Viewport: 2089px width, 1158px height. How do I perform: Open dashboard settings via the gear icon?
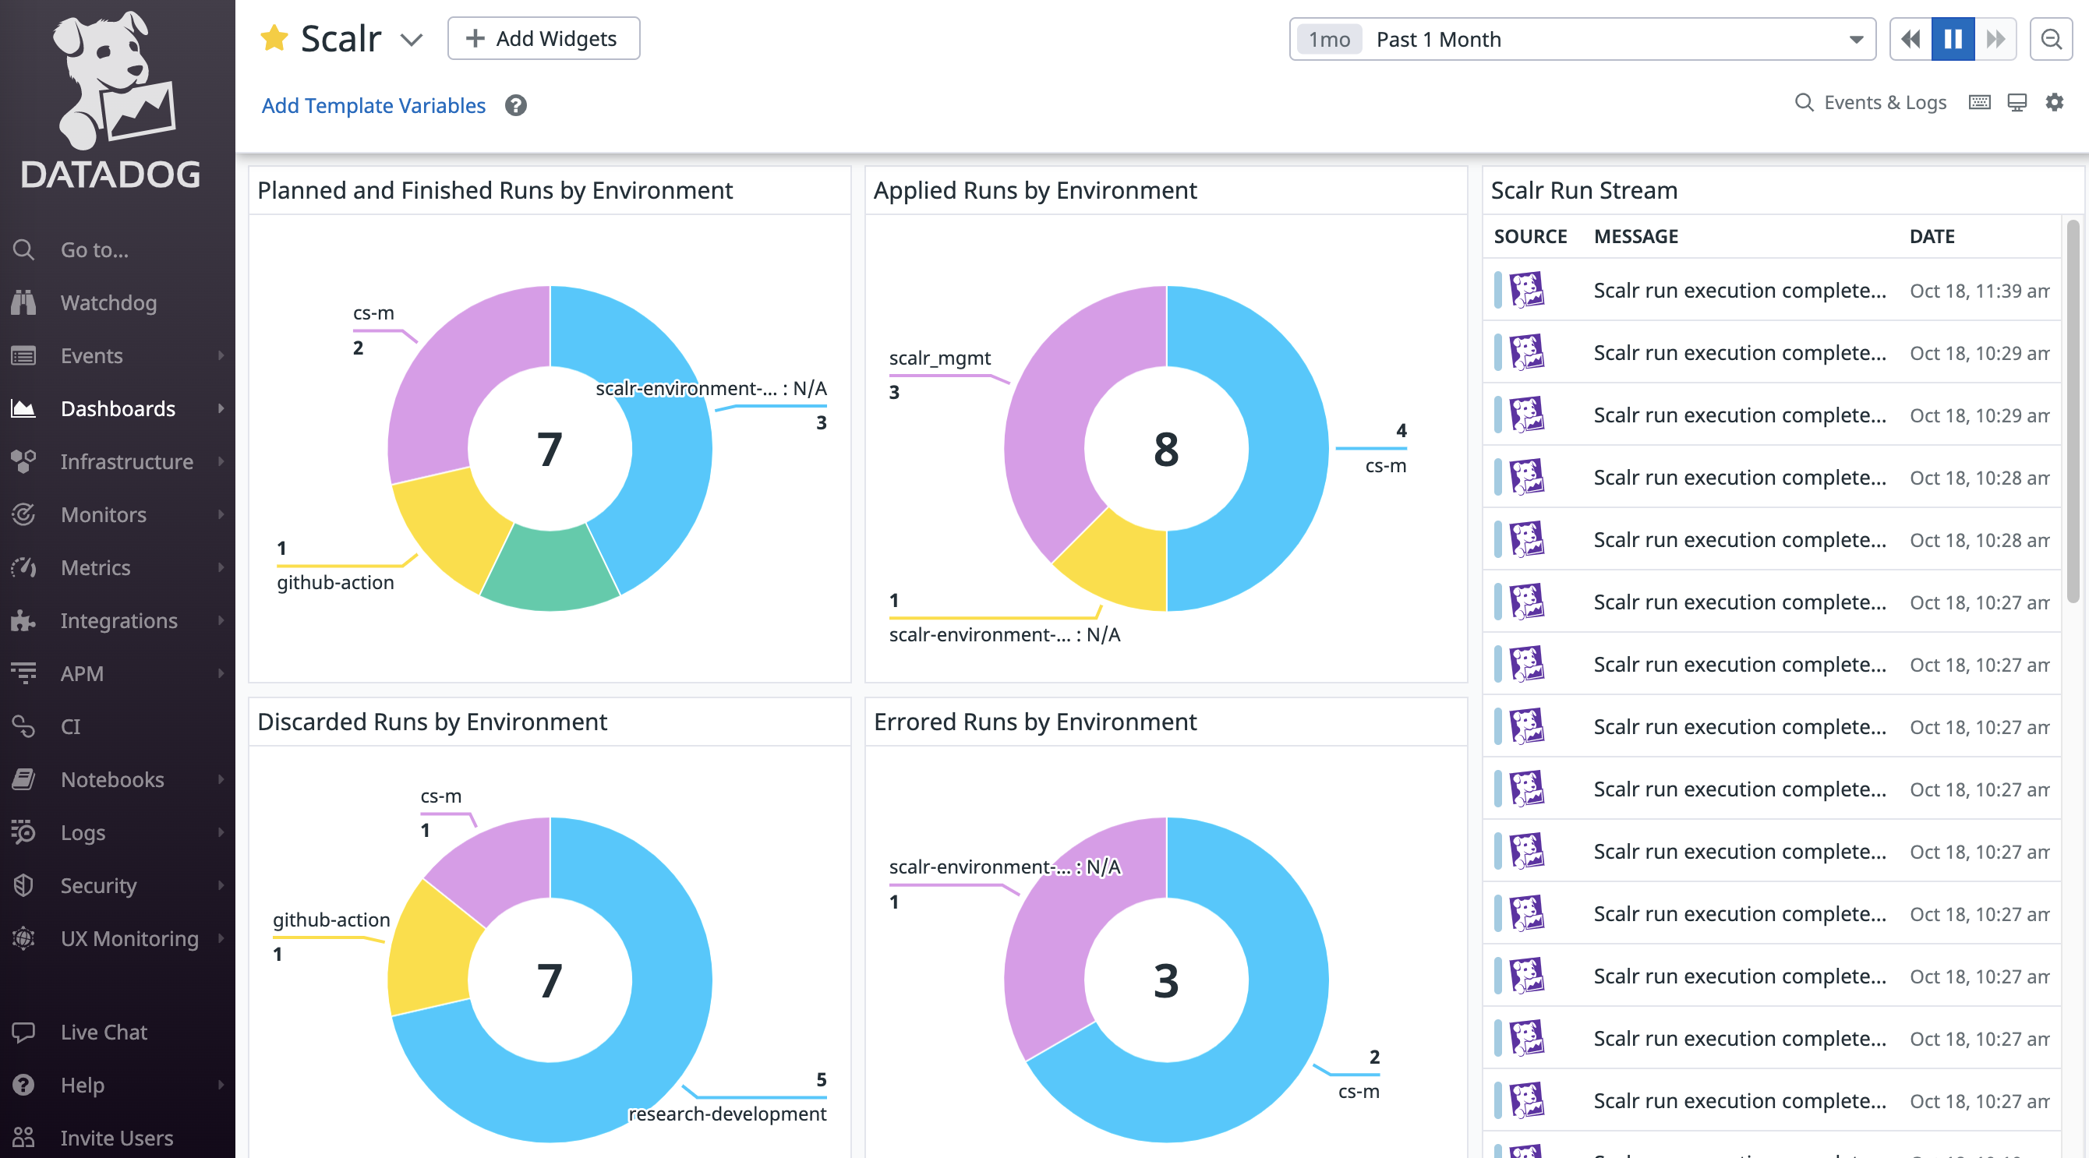2054,102
